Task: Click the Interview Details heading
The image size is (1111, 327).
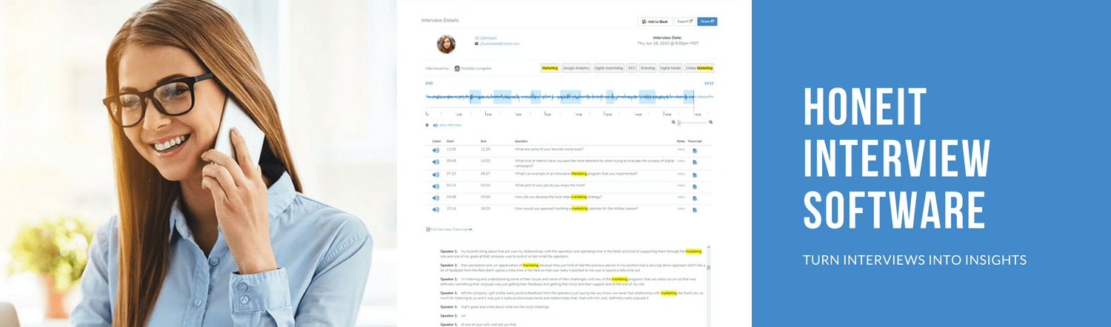Action: coord(441,21)
